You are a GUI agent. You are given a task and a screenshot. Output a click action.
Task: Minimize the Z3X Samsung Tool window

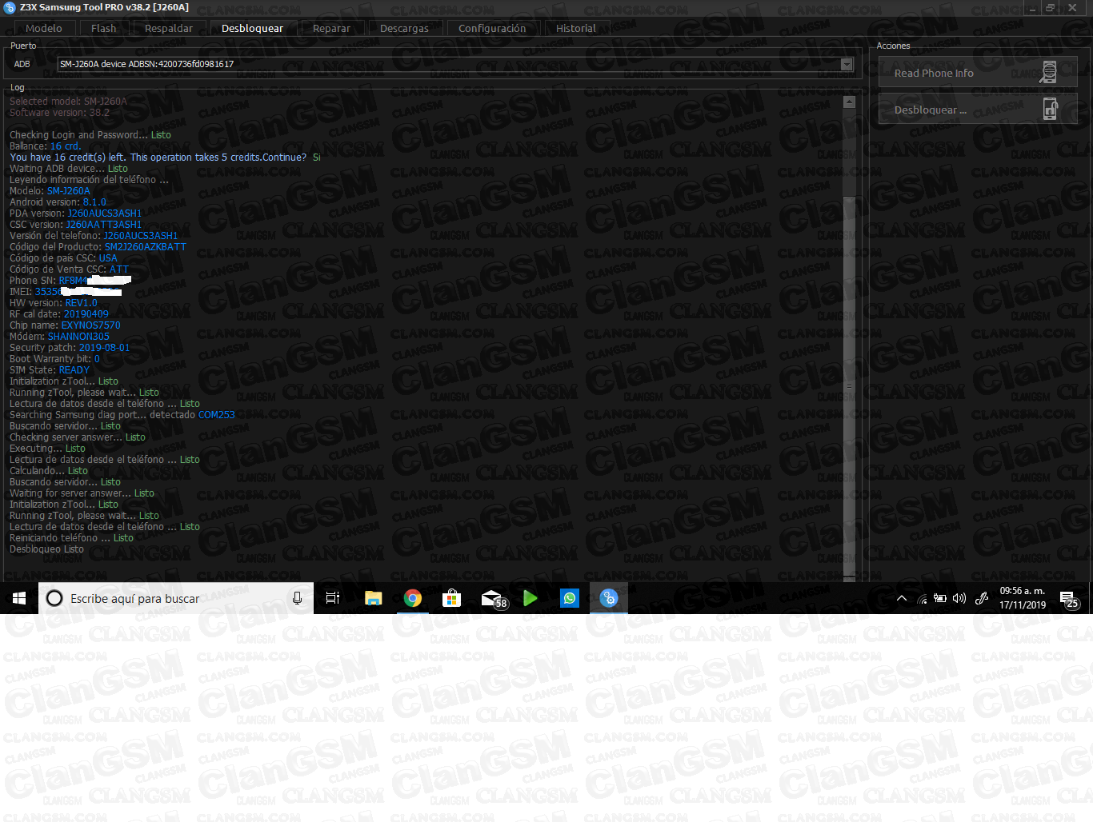point(1034,7)
